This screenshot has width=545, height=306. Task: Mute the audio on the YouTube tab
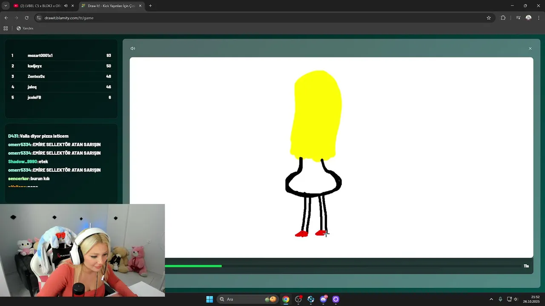(66, 6)
